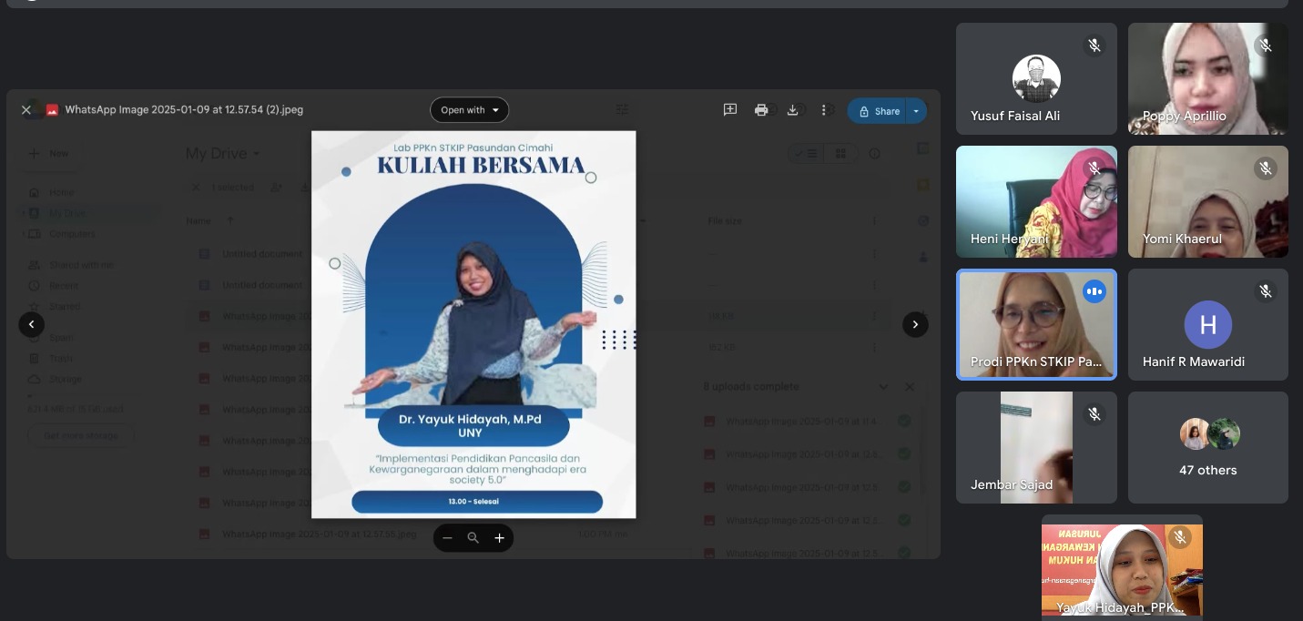The image size is (1303, 621).
Task: Reset zoom with the magnifier icon
Action: [473, 538]
